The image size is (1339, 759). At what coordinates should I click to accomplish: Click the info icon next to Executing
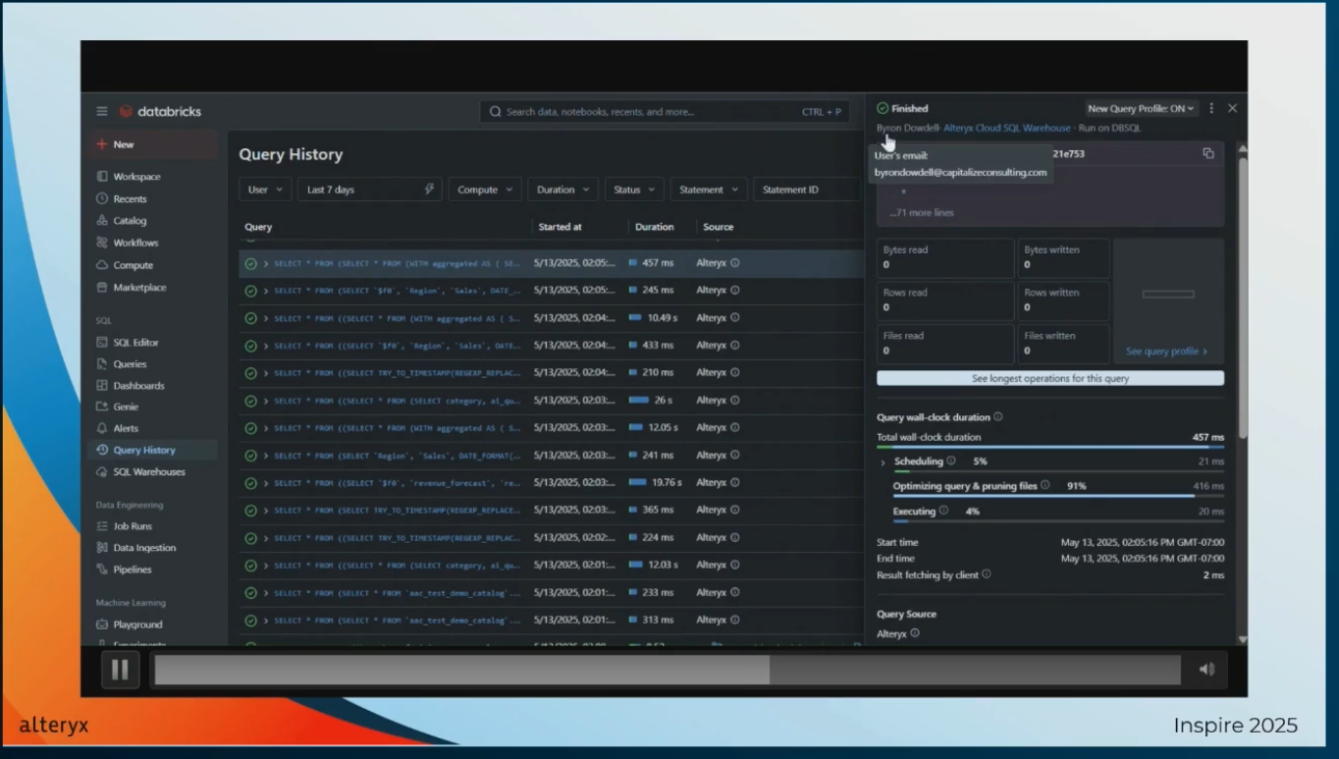943,511
